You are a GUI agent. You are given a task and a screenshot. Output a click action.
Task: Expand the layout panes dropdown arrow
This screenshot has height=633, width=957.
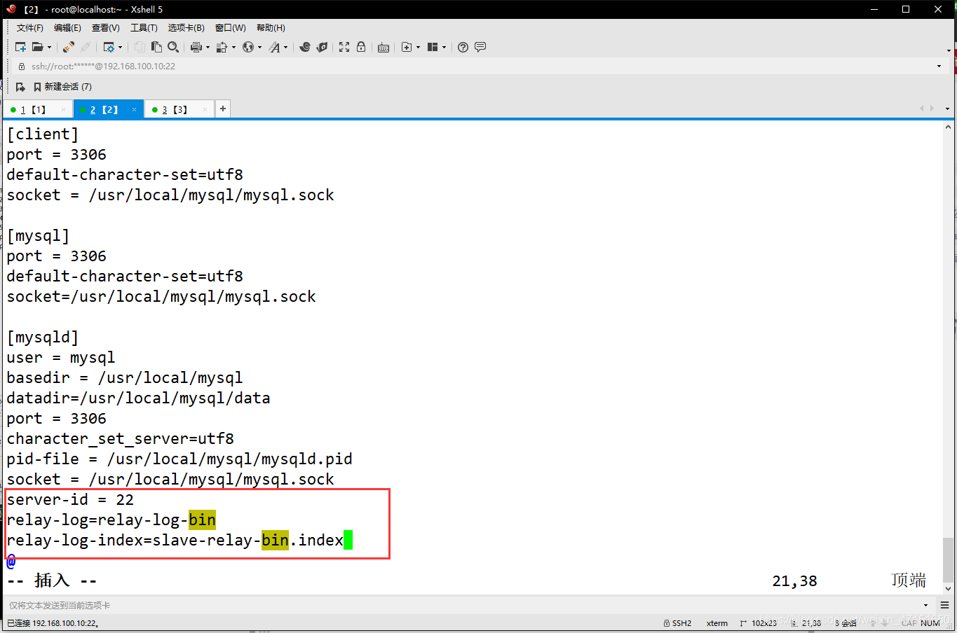[x=444, y=48]
